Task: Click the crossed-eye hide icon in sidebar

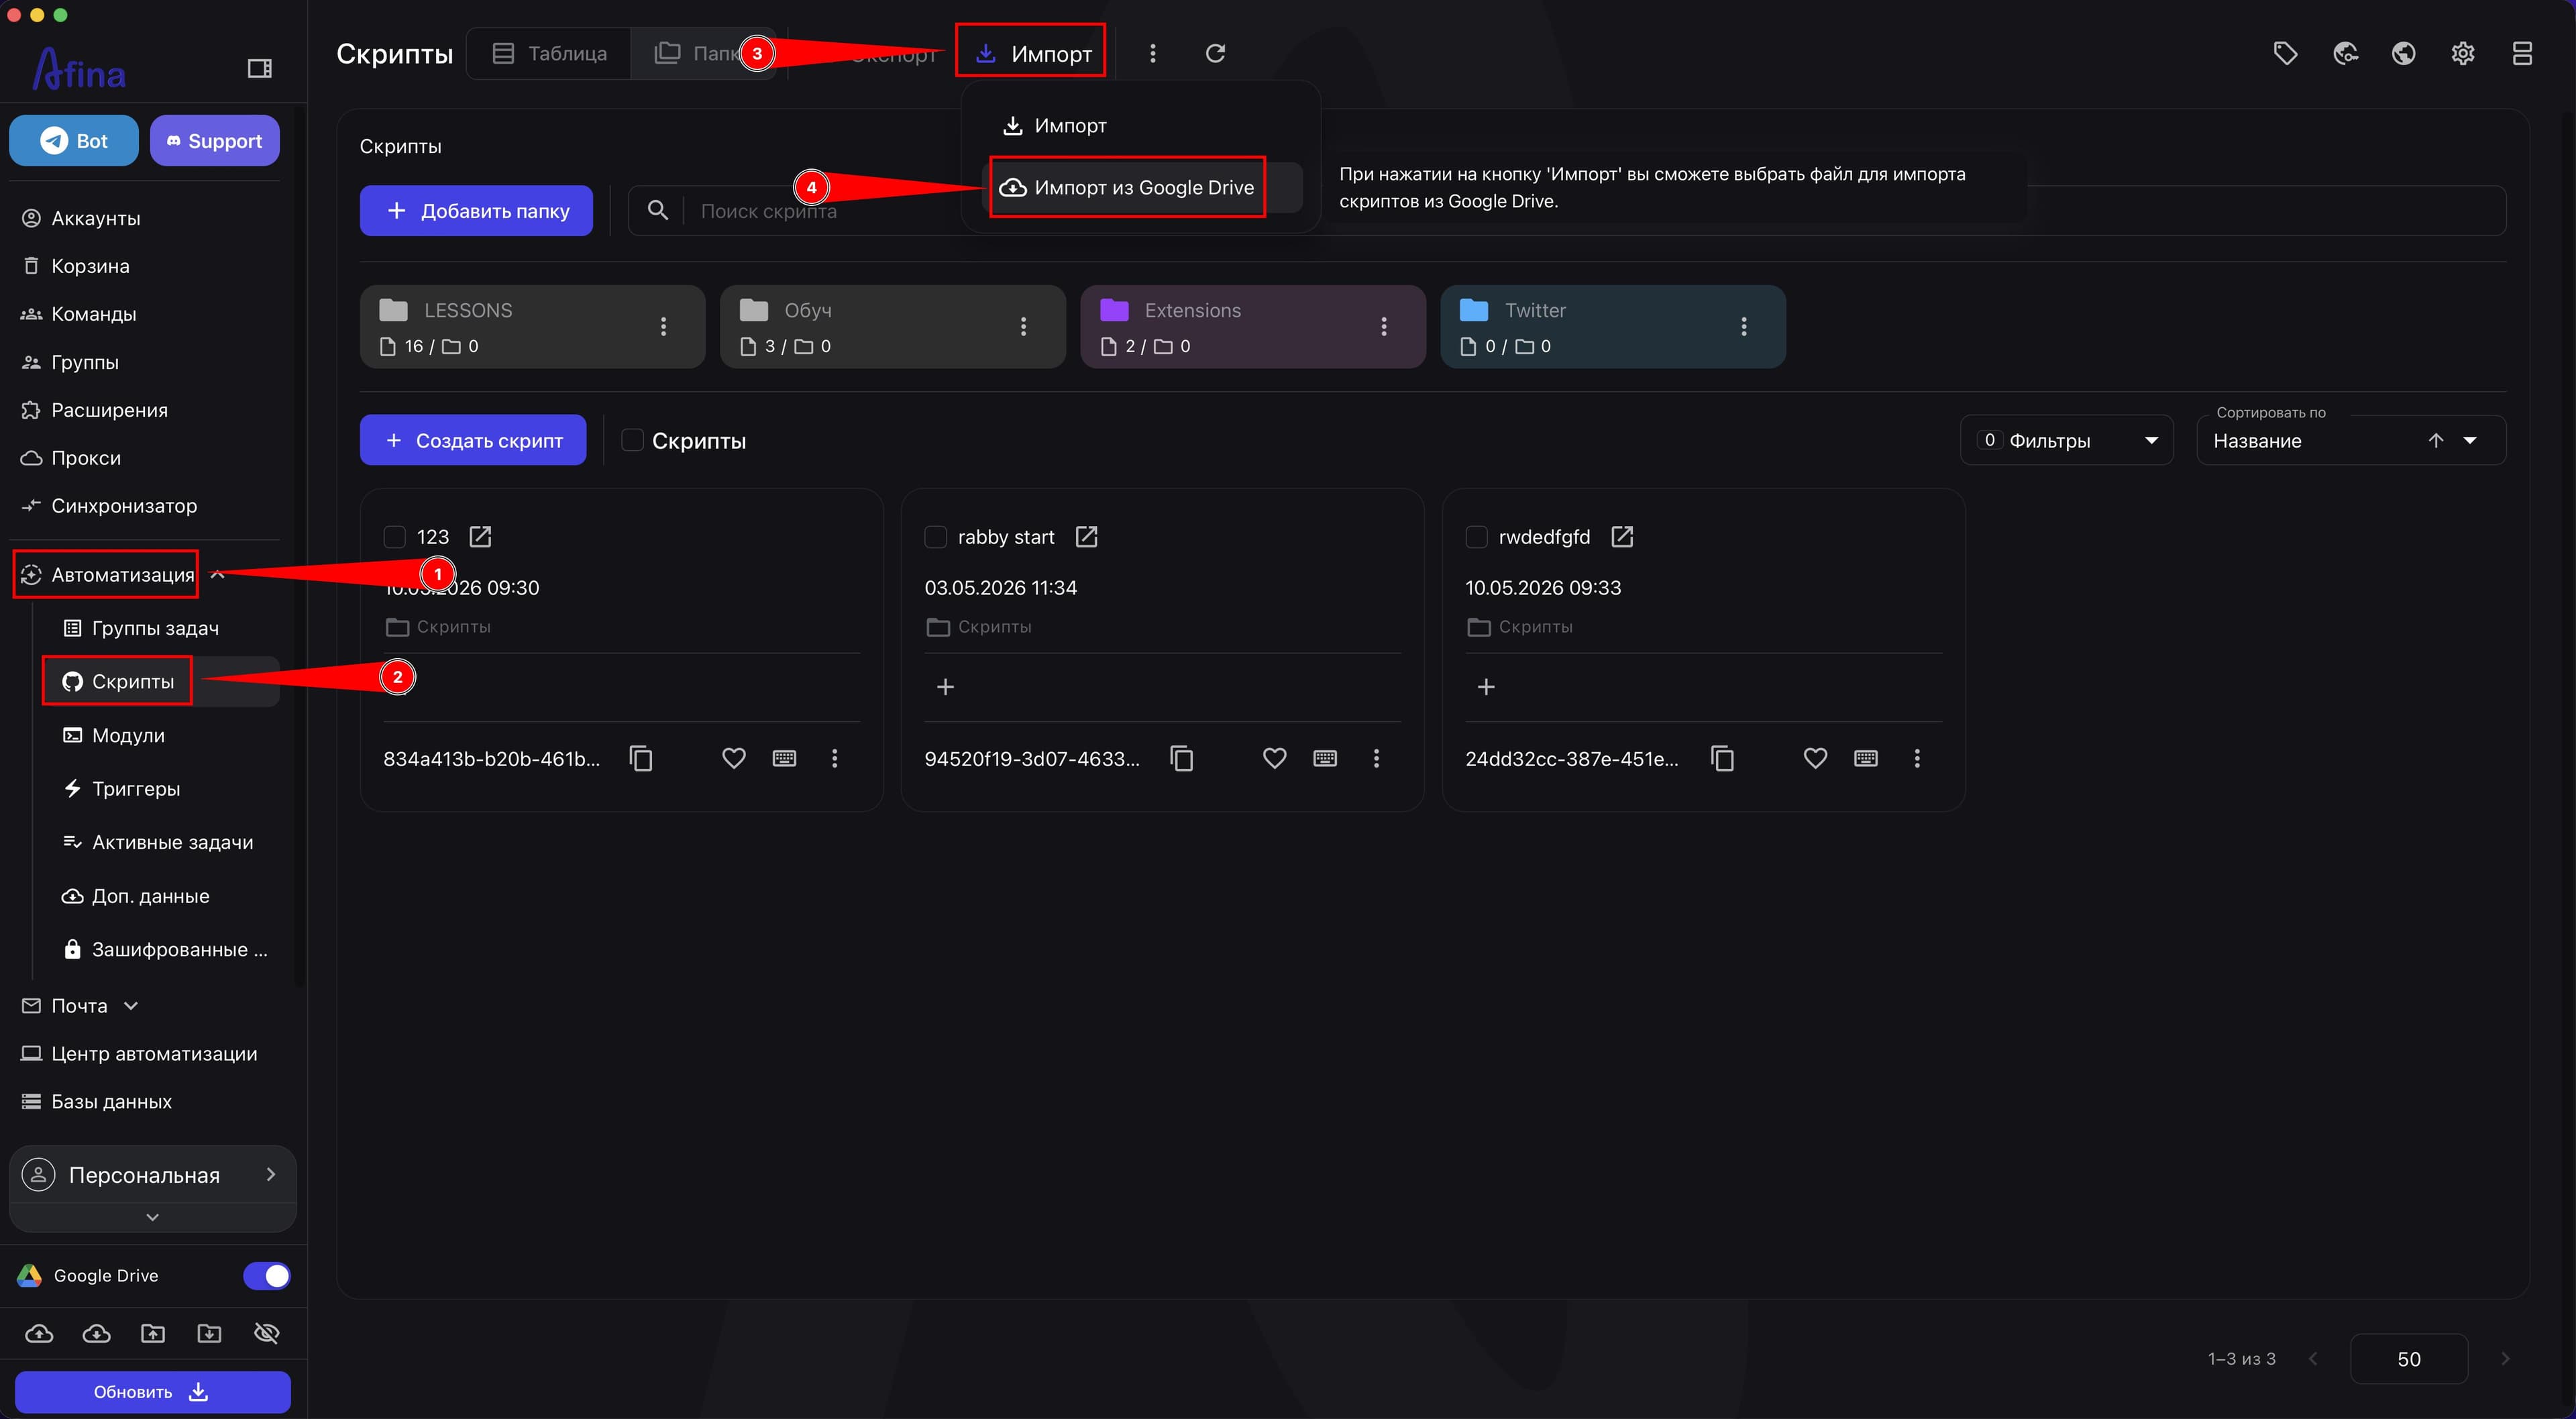Action: tap(267, 1333)
